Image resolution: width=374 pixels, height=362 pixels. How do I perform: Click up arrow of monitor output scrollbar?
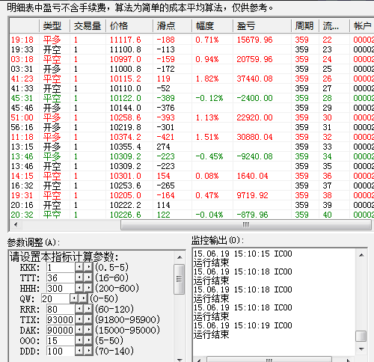coord(361,255)
